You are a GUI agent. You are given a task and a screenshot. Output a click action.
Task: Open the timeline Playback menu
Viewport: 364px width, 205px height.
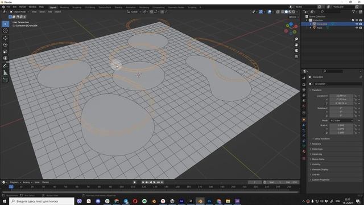point(15,182)
